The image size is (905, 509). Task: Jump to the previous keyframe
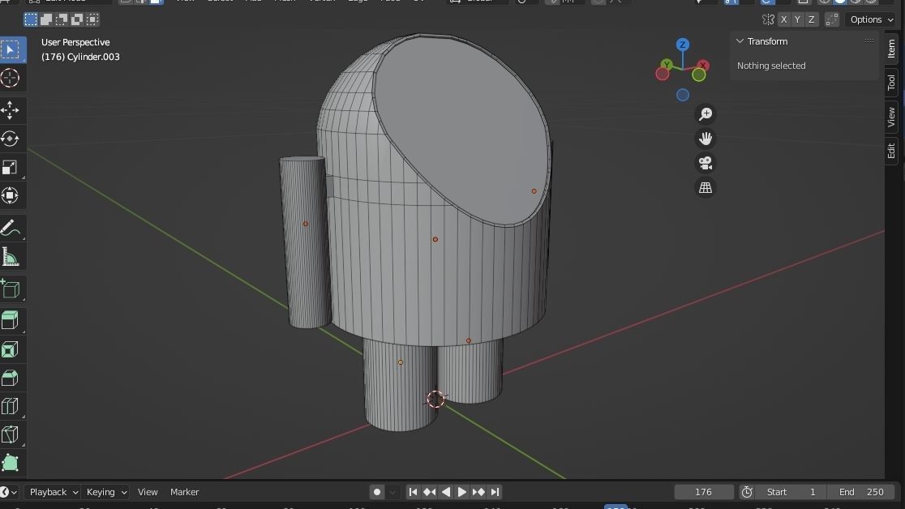tap(430, 492)
